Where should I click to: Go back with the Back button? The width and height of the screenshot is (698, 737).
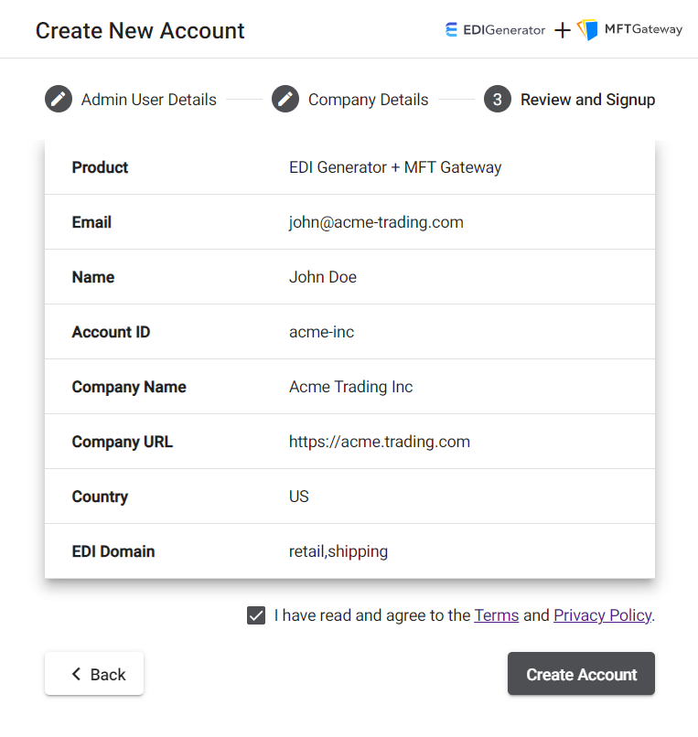[94, 674]
